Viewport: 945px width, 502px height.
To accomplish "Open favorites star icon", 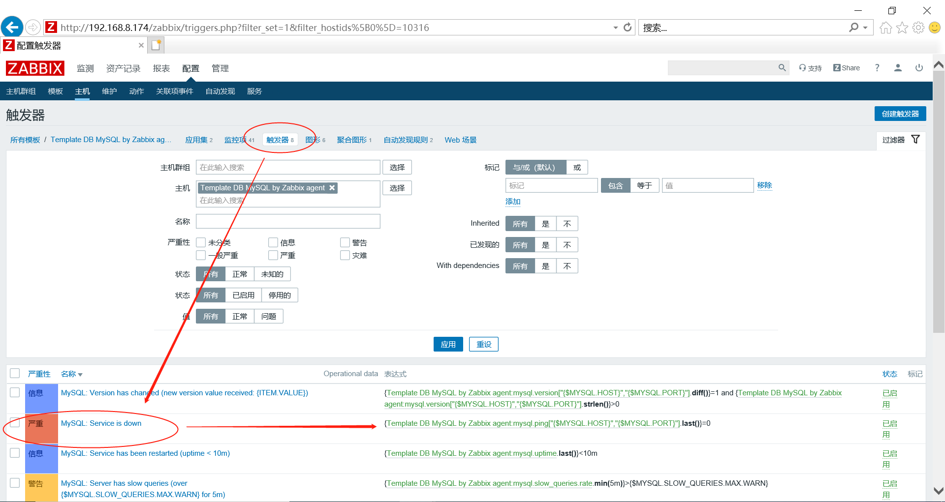I will coord(902,28).
